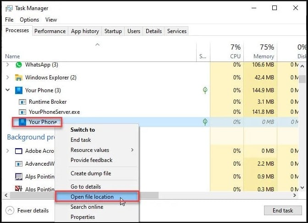Click the 106.6 MB memory value for WhatsApp

[263, 65]
